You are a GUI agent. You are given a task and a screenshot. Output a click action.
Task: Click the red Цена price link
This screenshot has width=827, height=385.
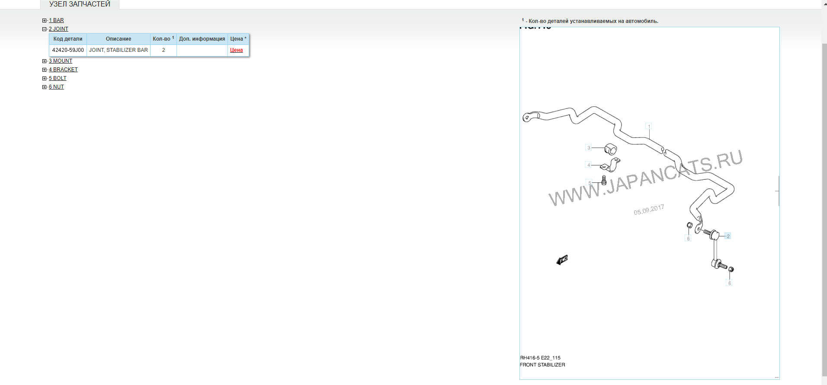[236, 50]
